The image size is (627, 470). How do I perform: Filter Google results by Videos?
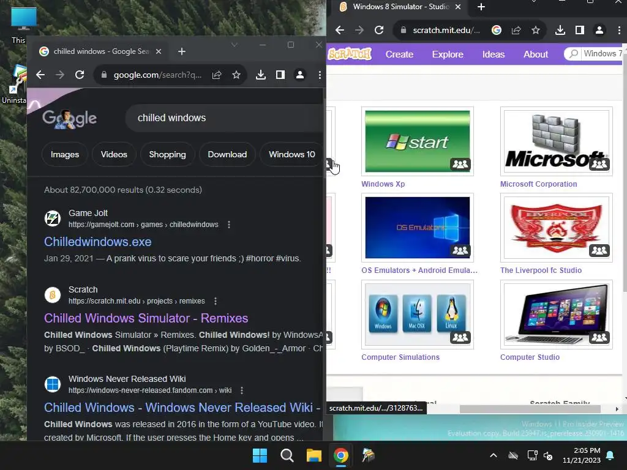click(114, 154)
